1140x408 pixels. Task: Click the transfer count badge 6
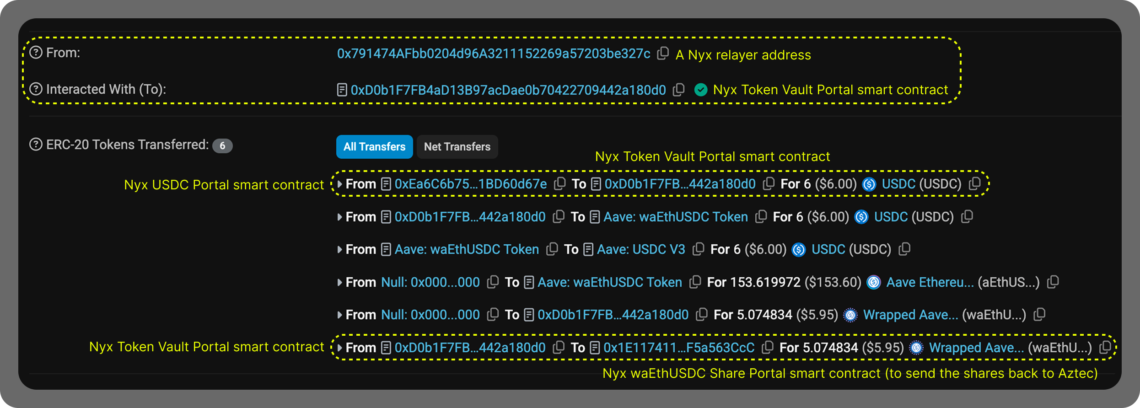click(x=222, y=146)
